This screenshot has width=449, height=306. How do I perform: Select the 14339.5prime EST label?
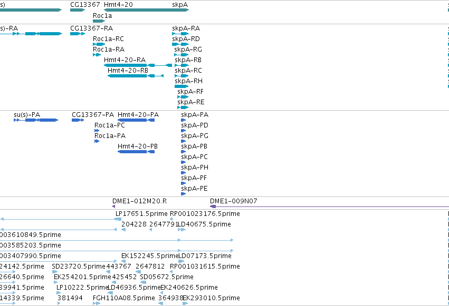(22, 299)
